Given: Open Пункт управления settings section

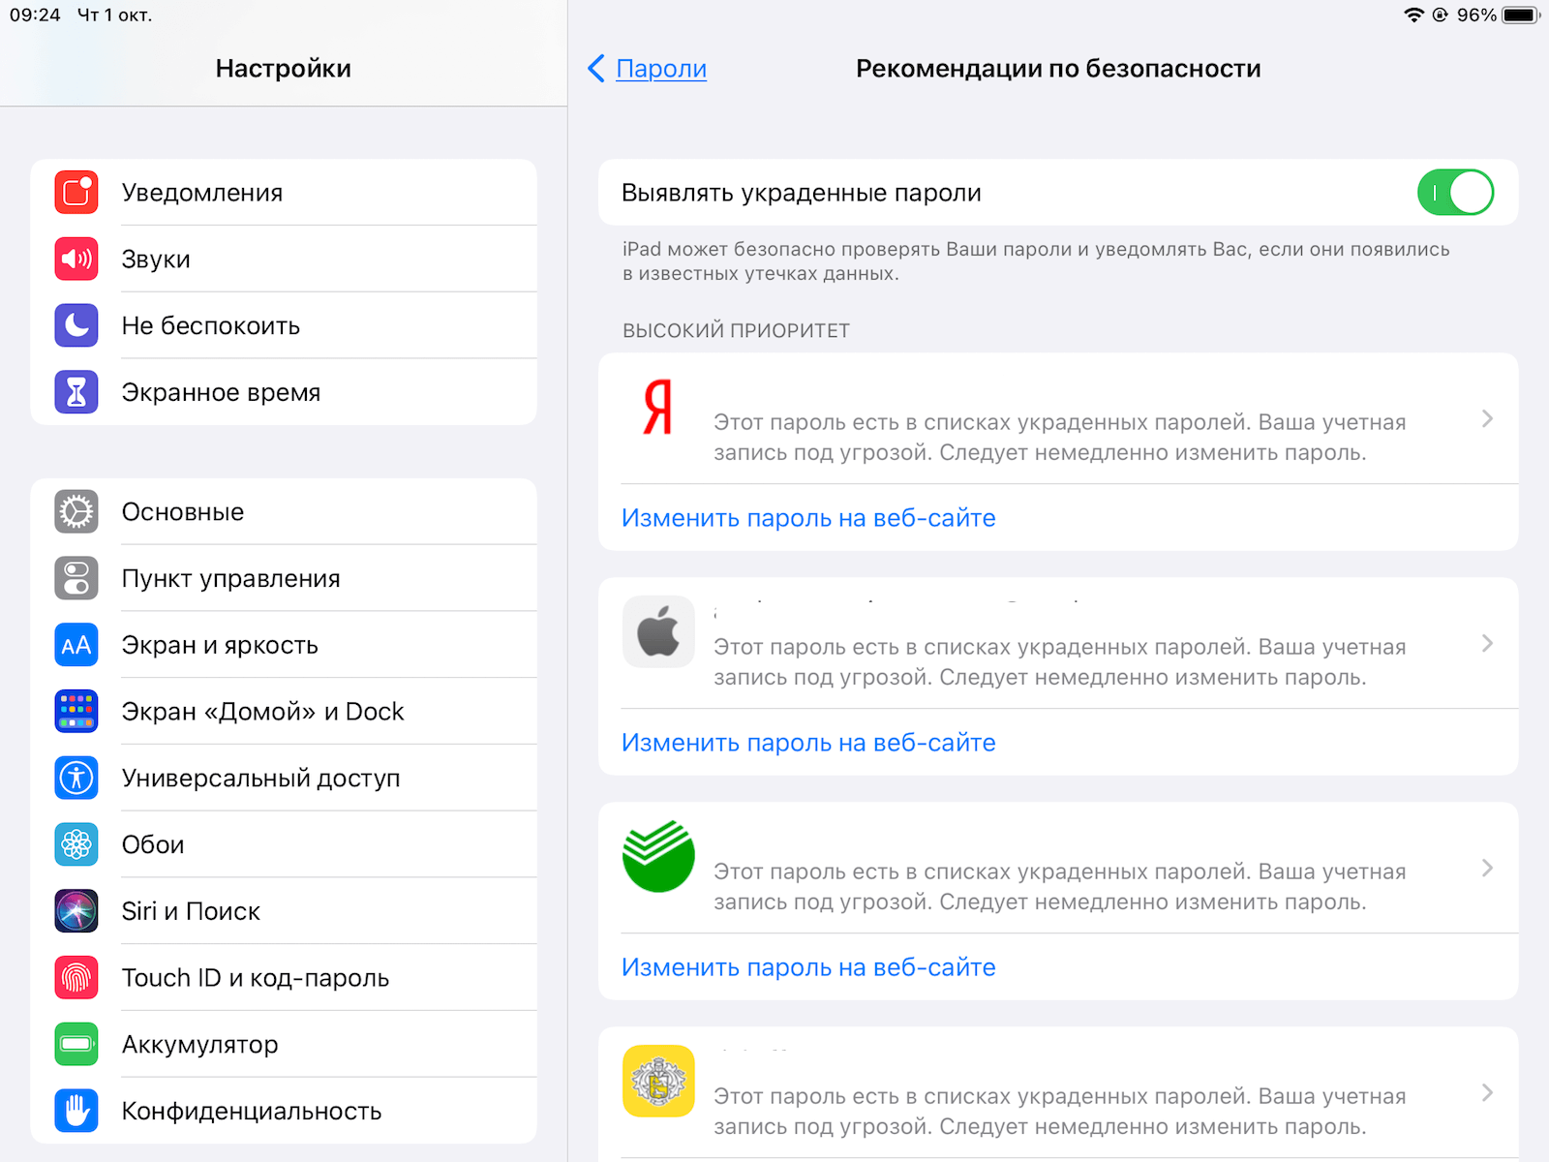Looking at the screenshot, I should (284, 578).
